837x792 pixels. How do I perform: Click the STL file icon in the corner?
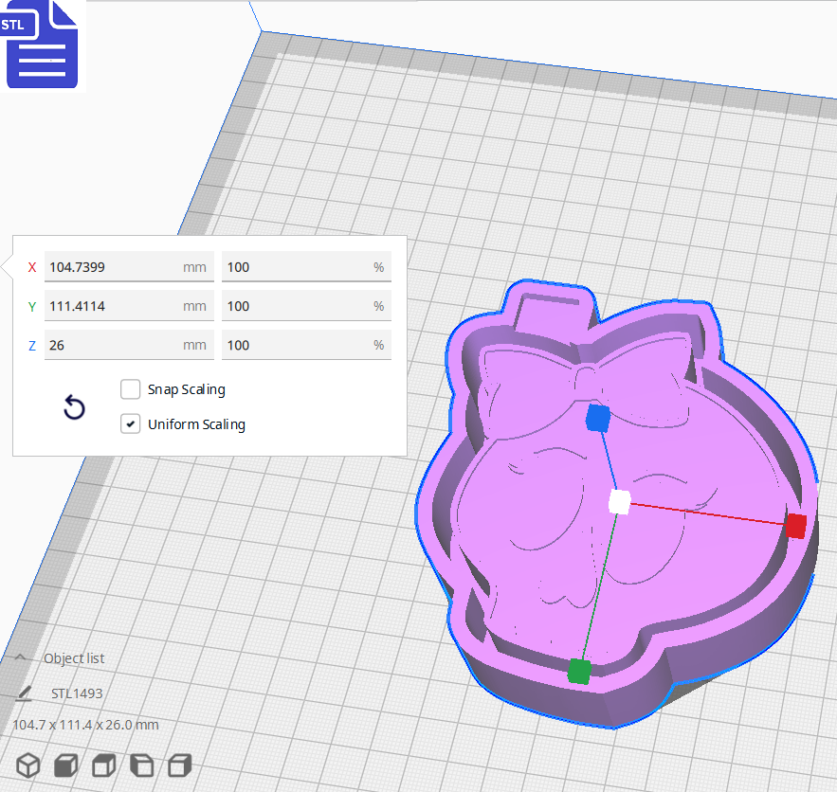(x=42, y=45)
